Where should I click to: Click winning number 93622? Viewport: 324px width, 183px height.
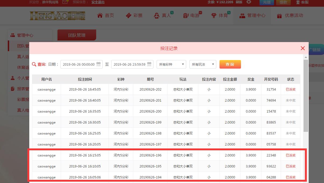271,166
